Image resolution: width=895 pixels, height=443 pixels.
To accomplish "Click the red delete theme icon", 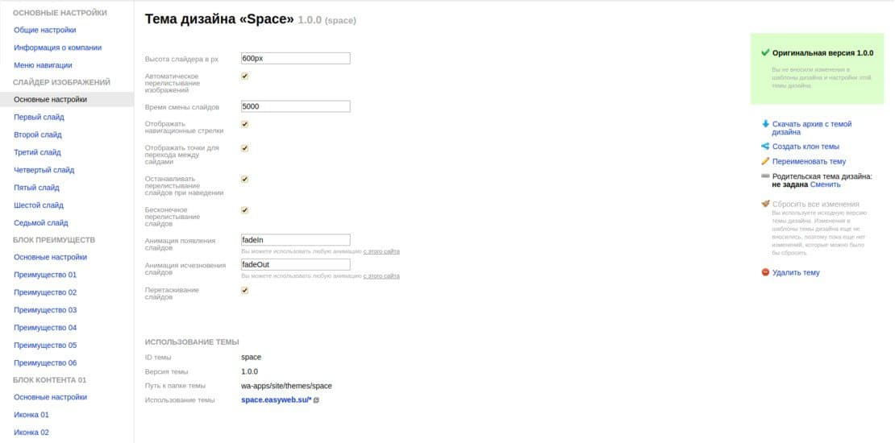I will [765, 272].
